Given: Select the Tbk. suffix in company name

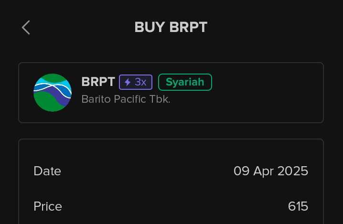Looking at the screenshot, I should pos(160,99).
